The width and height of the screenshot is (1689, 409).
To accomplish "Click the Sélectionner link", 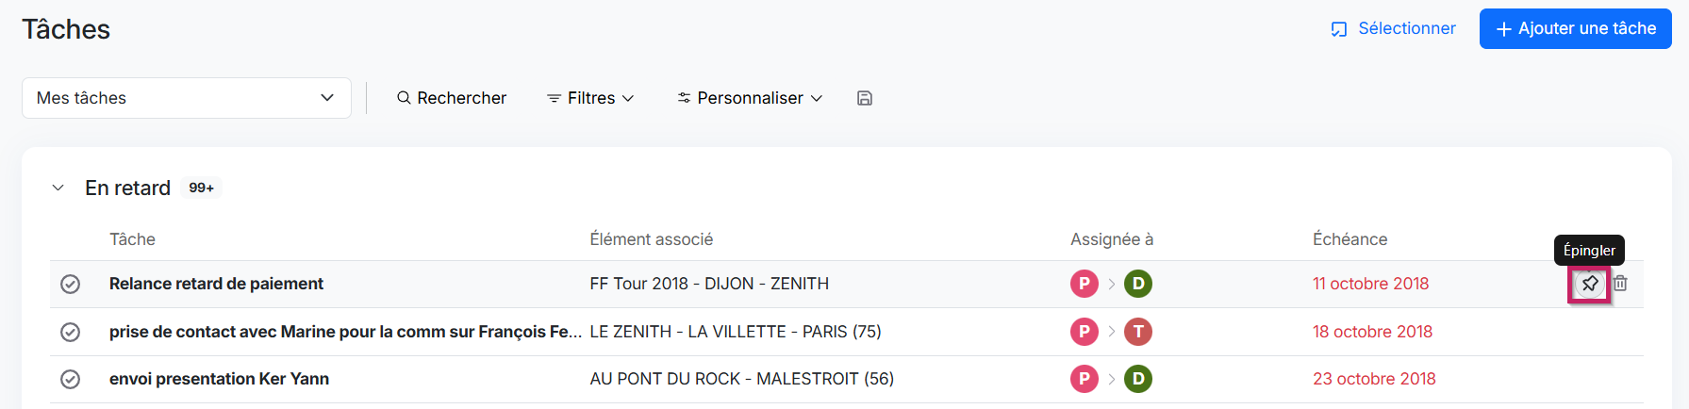I will point(1394,29).
